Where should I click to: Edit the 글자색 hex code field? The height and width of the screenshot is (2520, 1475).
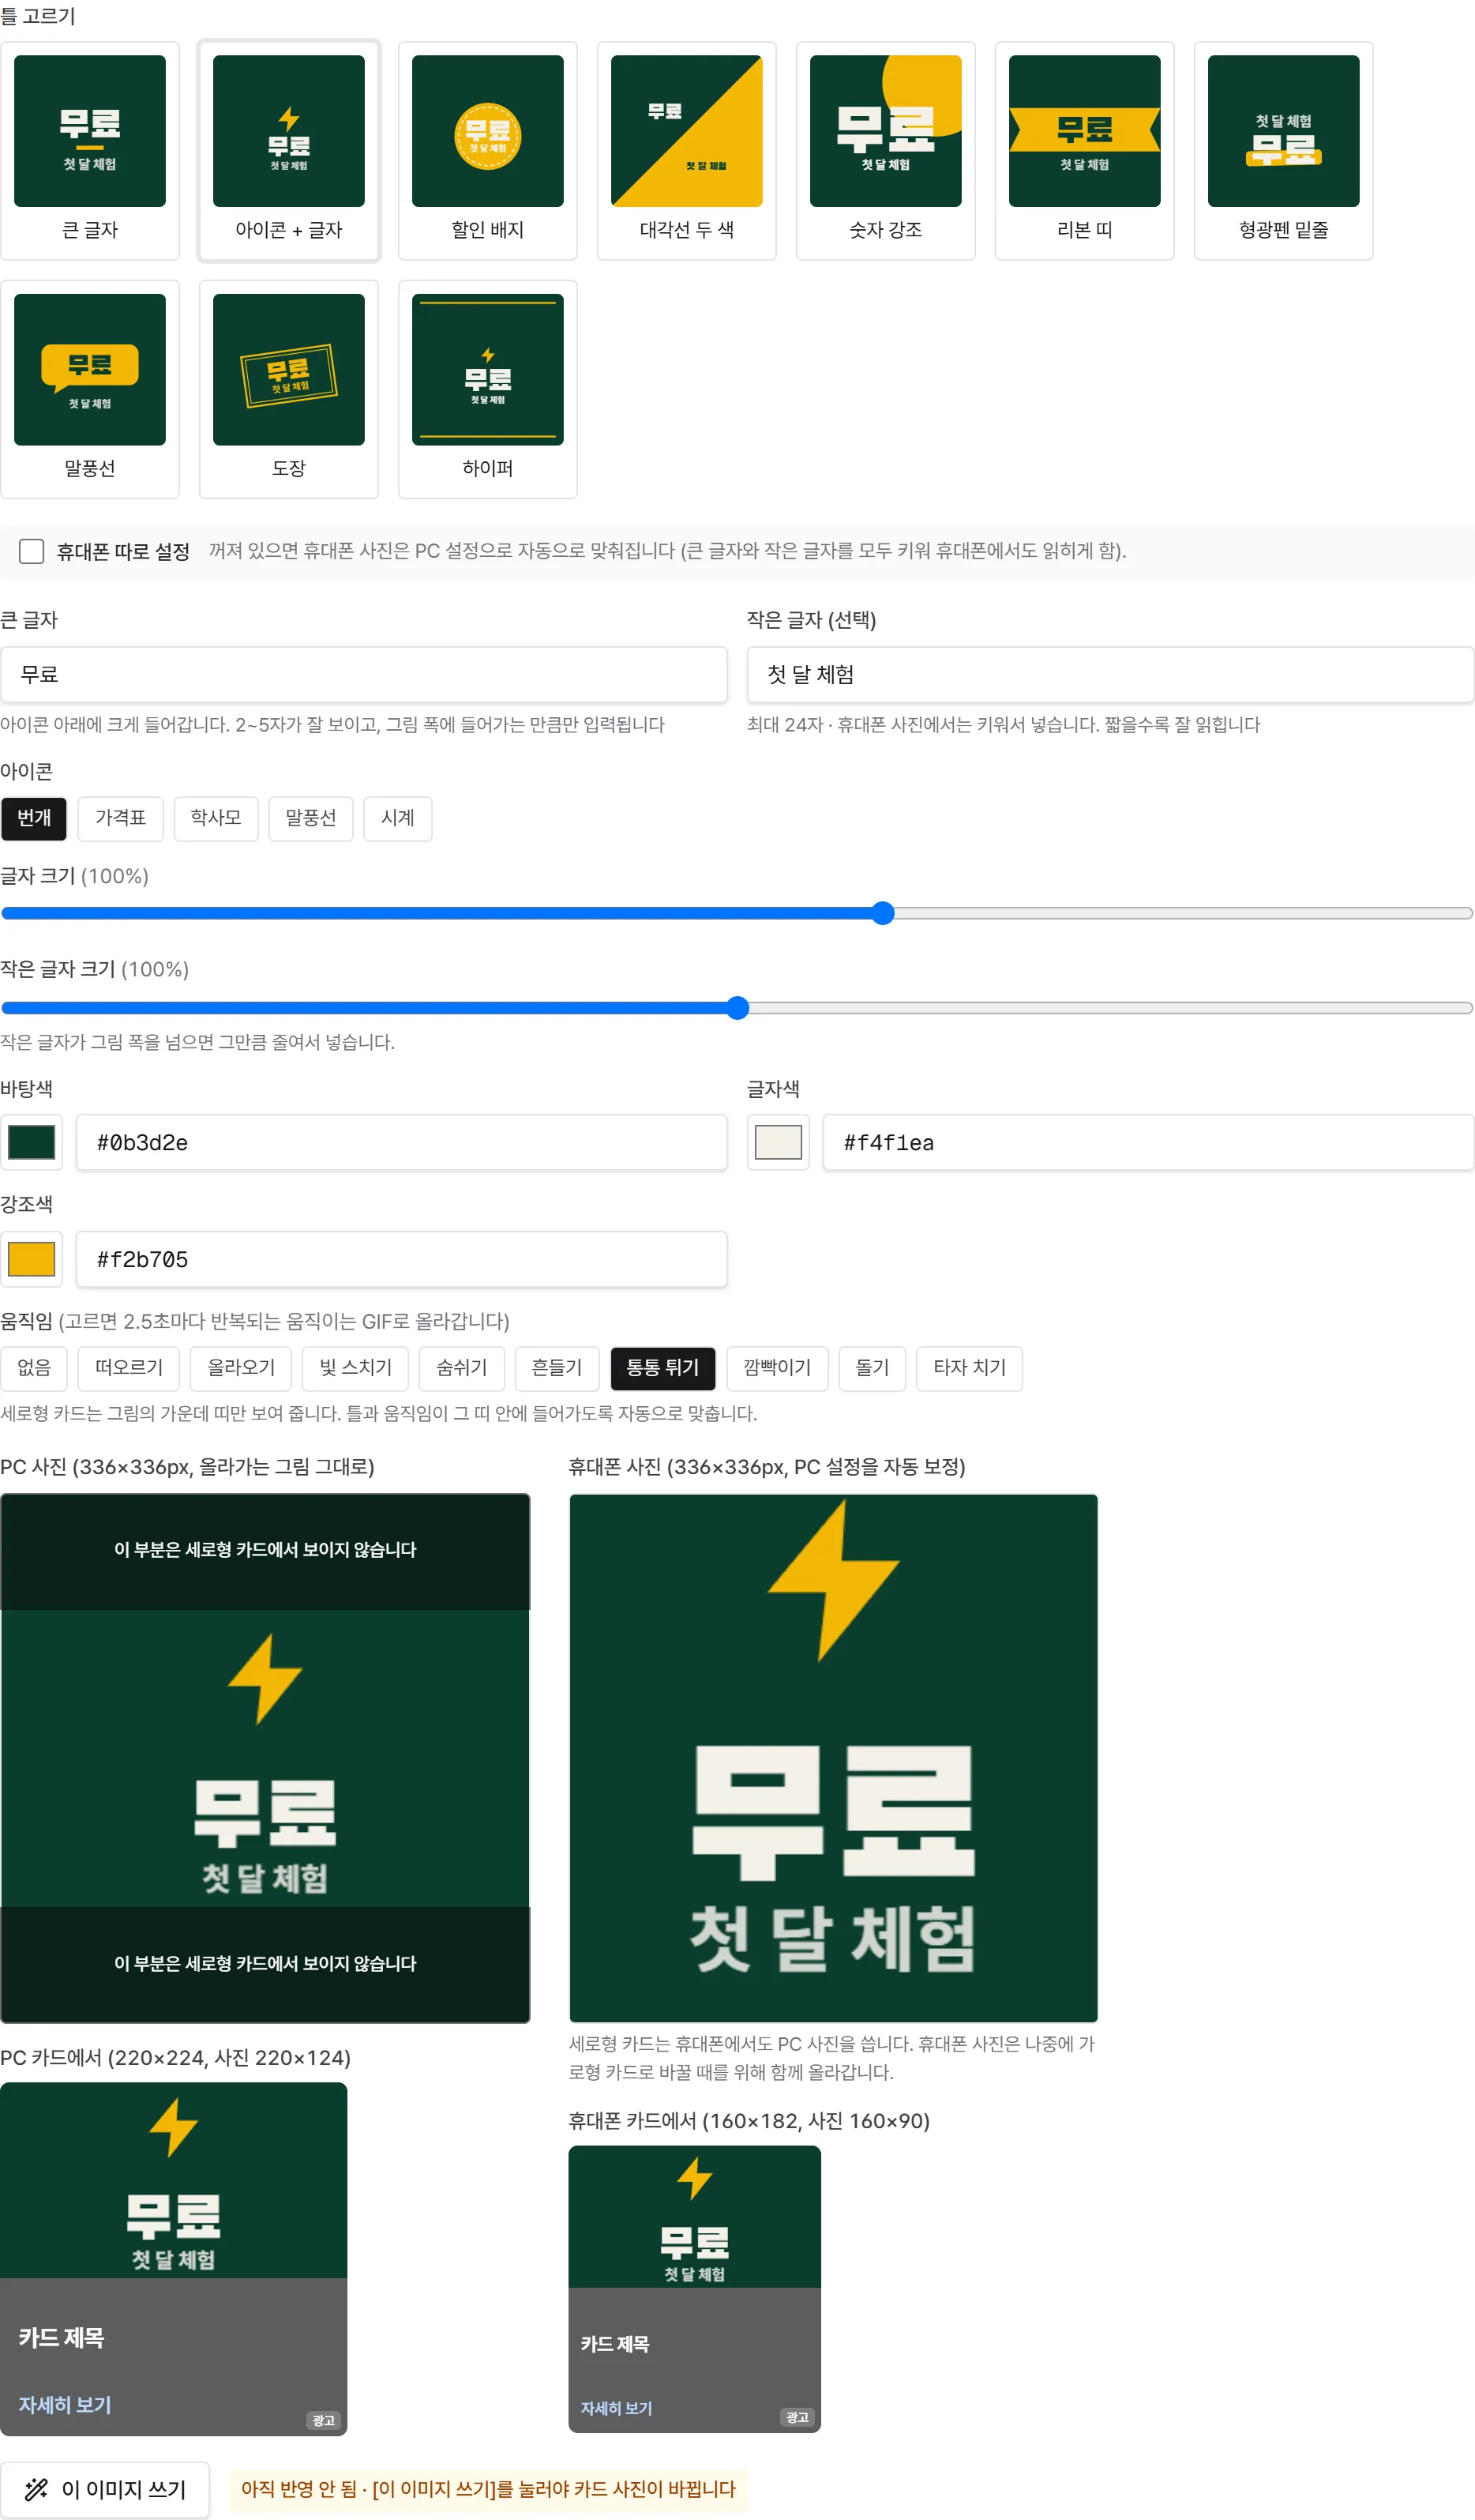click(1148, 1142)
